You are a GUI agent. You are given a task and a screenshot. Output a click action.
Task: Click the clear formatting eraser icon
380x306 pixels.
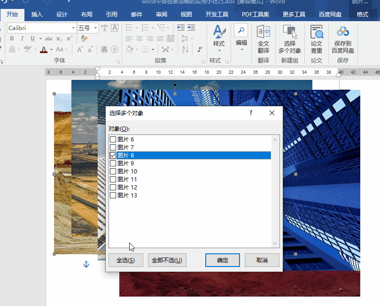pos(84,39)
